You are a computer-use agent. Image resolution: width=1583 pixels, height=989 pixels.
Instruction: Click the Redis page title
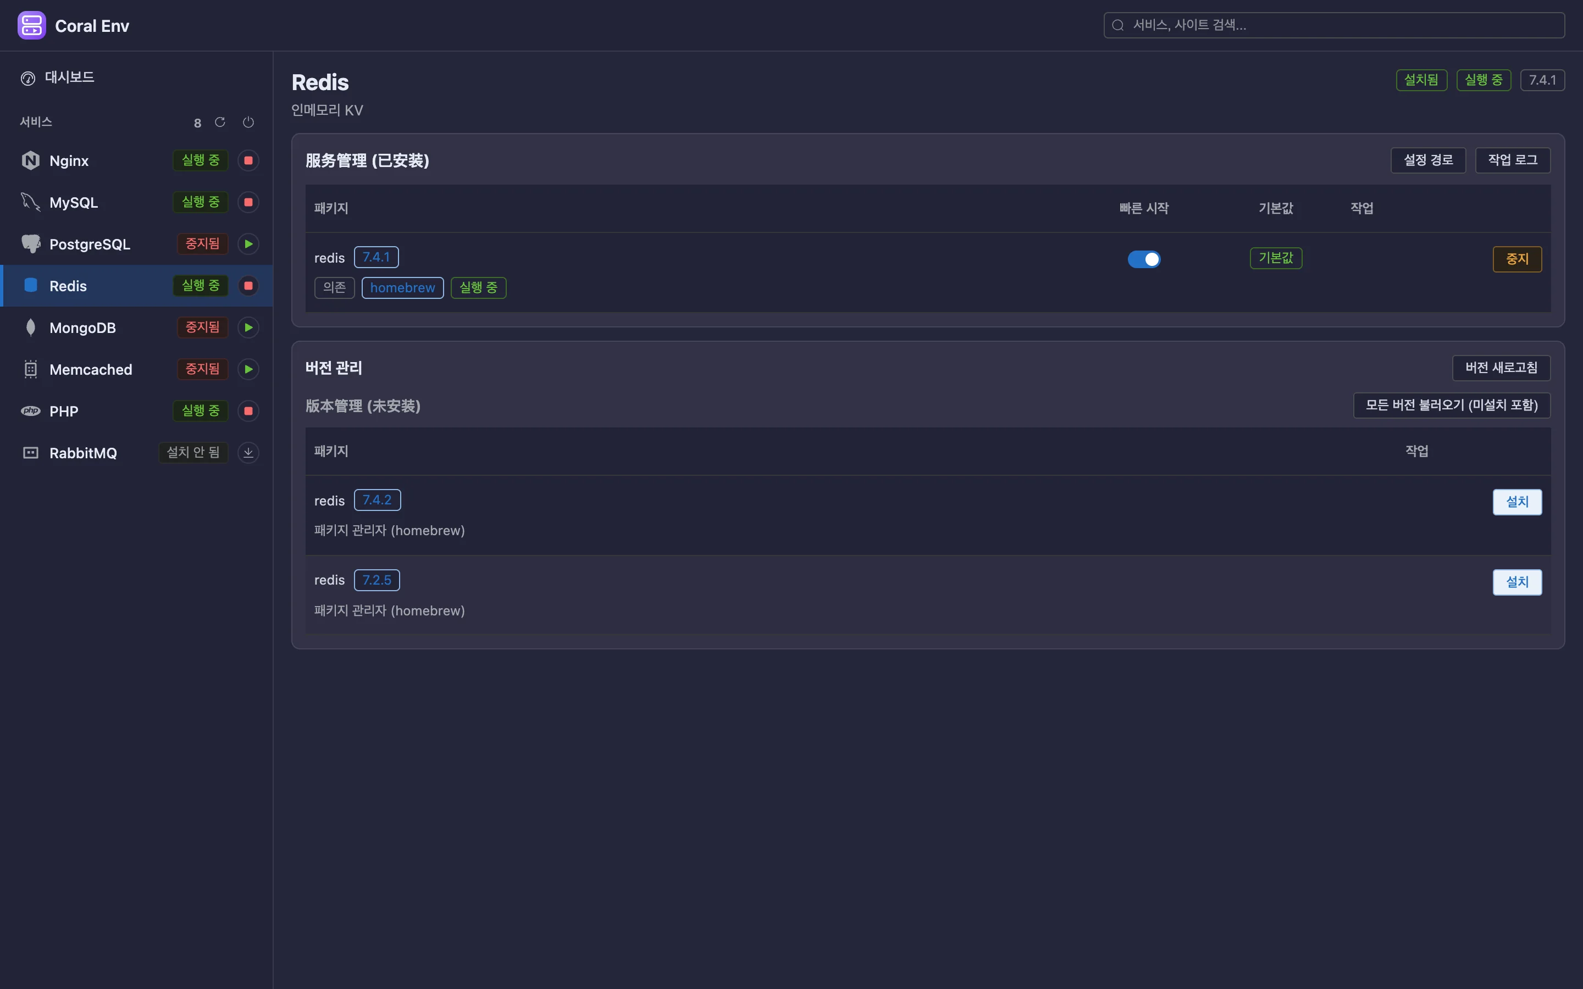point(320,82)
